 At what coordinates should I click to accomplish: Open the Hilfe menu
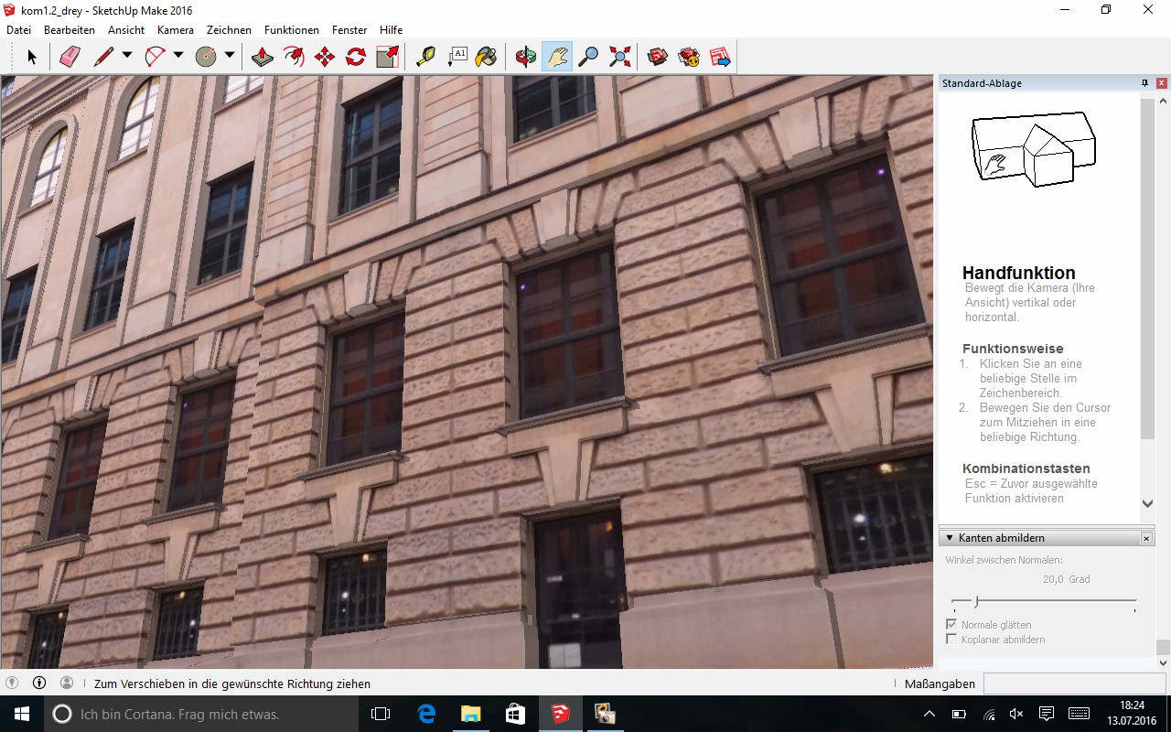click(x=391, y=30)
